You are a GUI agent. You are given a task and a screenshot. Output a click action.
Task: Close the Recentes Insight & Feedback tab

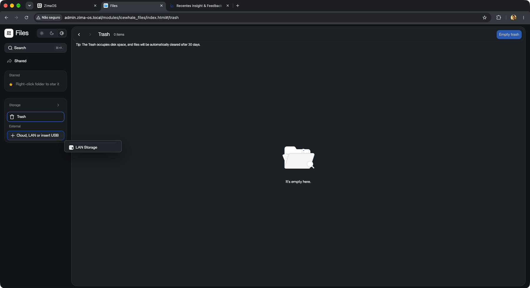(228, 6)
